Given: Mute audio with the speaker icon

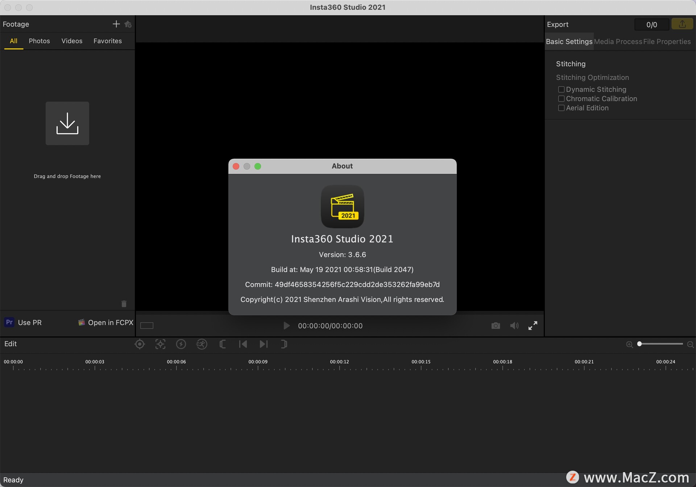Looking at the screenshot, I should pos(514,326).
